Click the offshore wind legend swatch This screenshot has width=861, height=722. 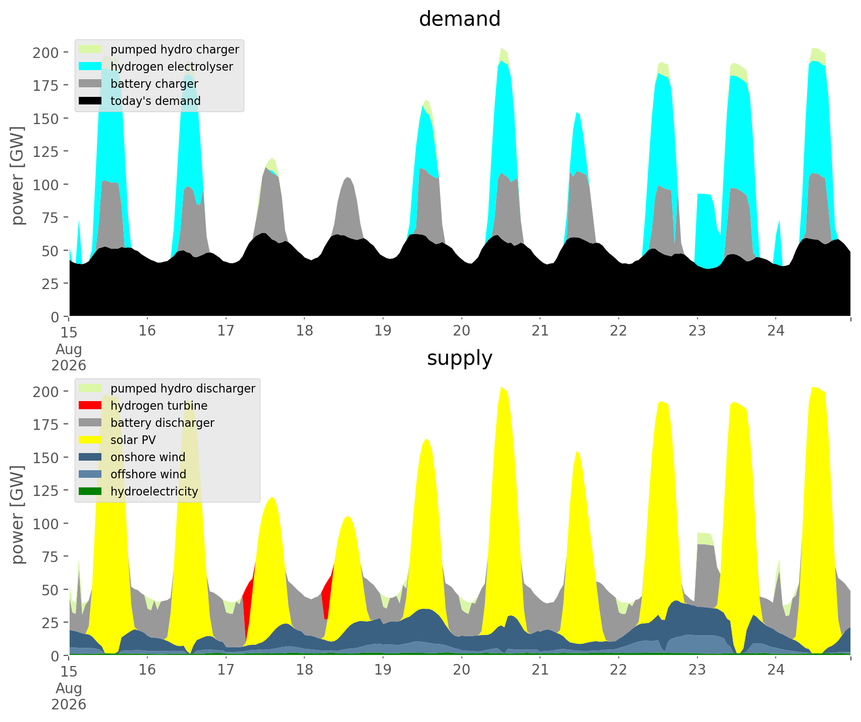pyautogui.click(x=90, y=474)
